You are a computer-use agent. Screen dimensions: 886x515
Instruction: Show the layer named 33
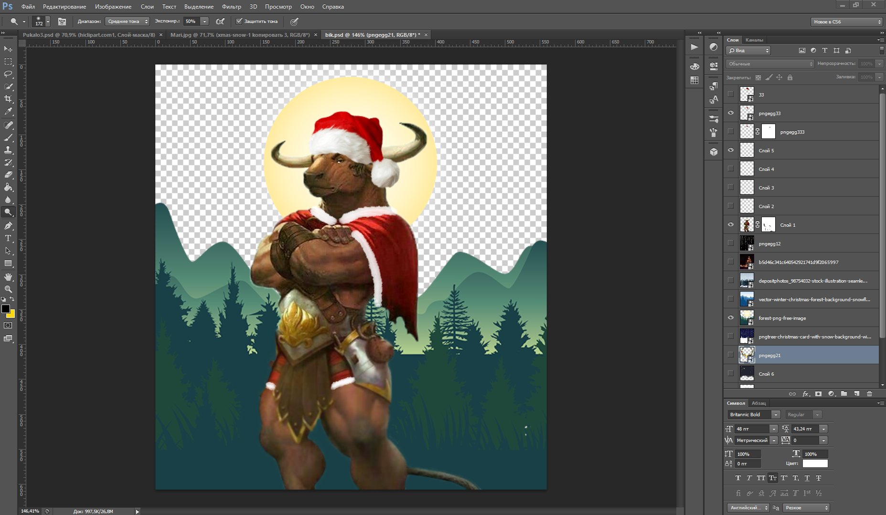tap(731, 95)
